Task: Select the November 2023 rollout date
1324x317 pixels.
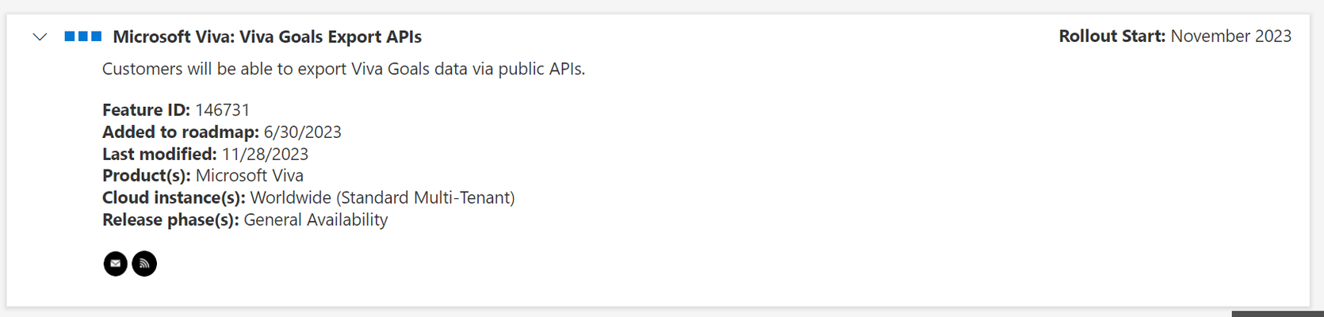Action: click(1231, 36)
